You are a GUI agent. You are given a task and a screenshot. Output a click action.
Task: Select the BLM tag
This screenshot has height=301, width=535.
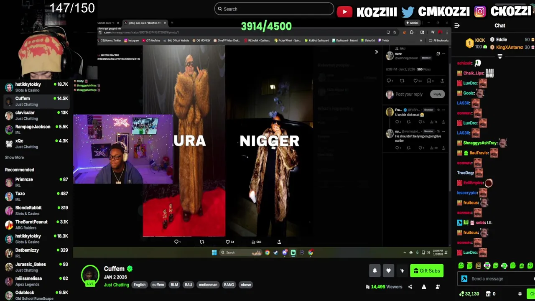(174, 285)
